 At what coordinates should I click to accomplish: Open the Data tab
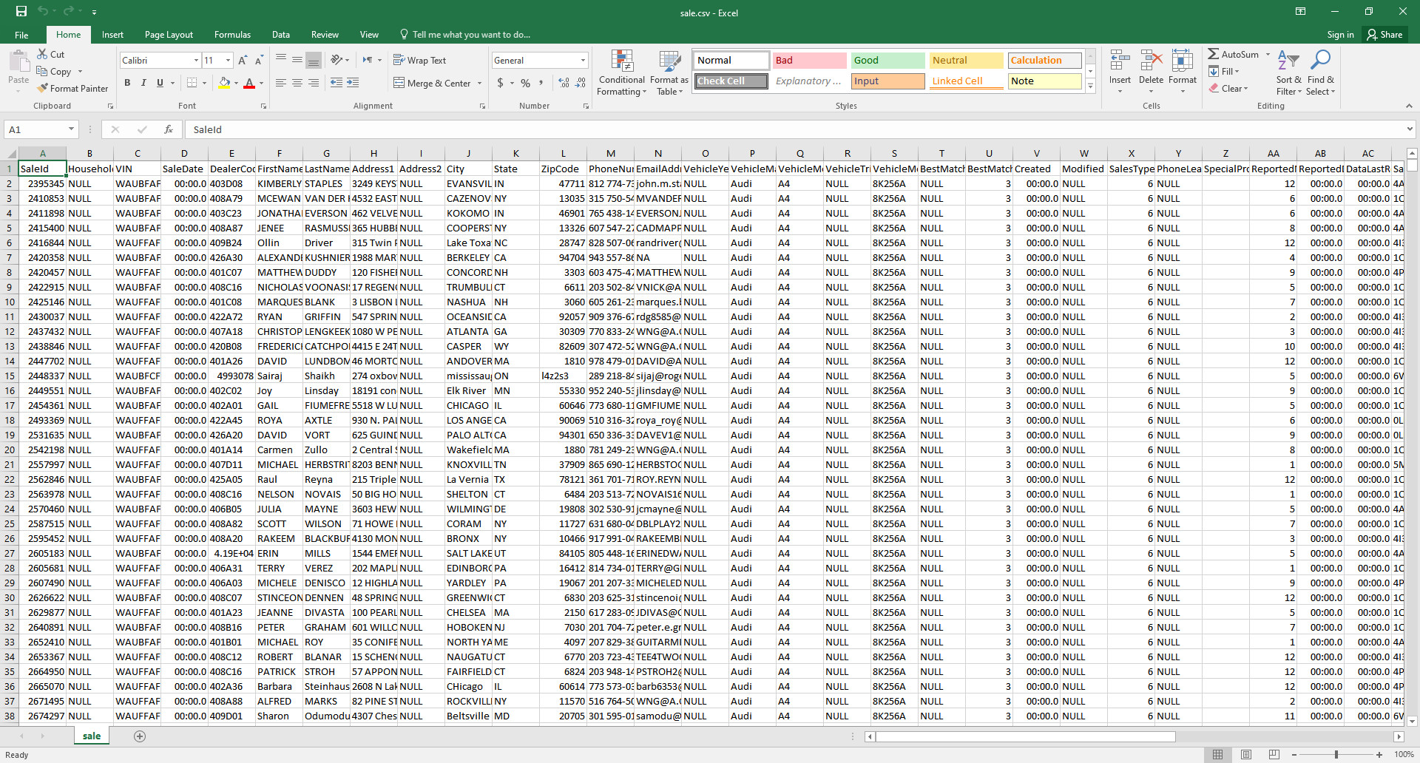(x=280, y=35)
